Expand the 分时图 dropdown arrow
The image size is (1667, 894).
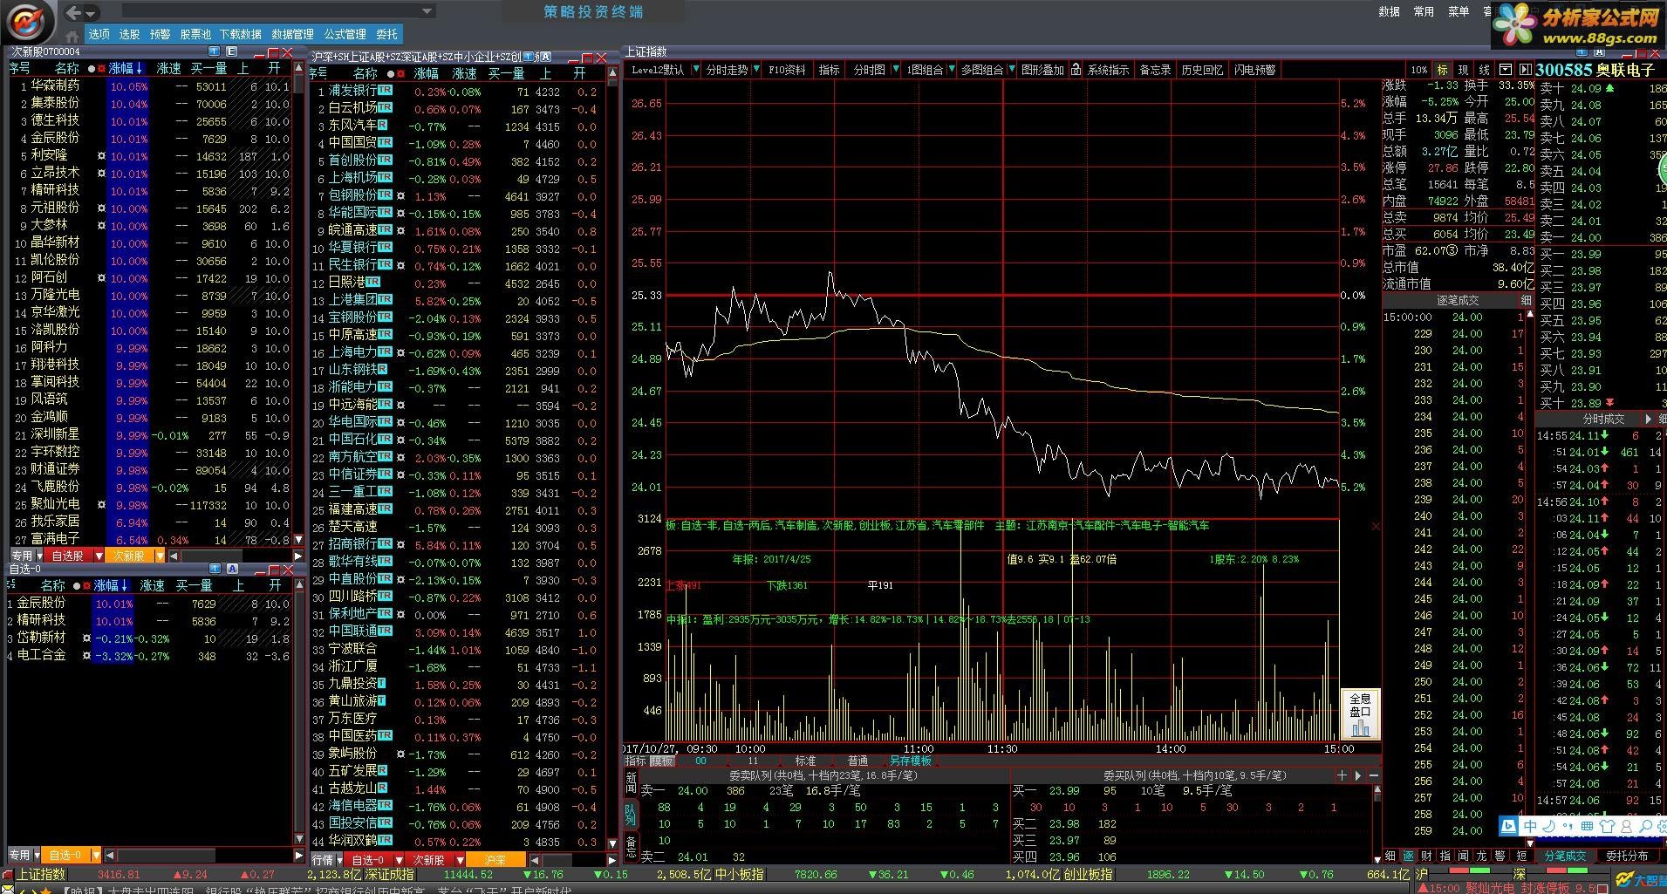896,69
